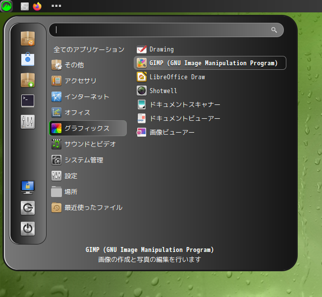322x297 pixels.
Task: Launch 画像ビューアー
Action: tap(210, 132)
